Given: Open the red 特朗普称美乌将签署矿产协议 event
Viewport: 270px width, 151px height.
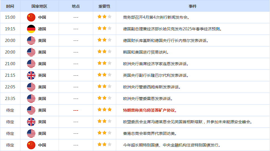Looking at the screenshot, I should click(x=150, y=110).
